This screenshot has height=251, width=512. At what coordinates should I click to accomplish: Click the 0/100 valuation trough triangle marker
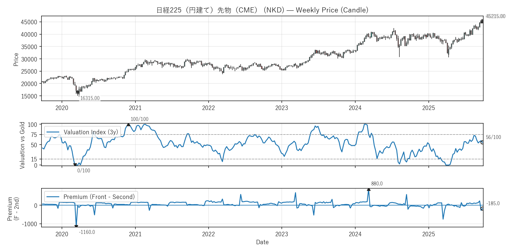[x=75, y=165]
